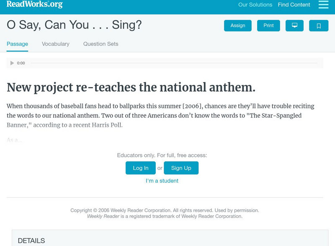Image resolution: width=335 pixels, height=246 pixels.
Task: Click the play triangle in the audio bar
Action: click(x=12, y=63)
